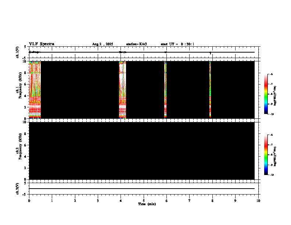The height and width of the screenshot is (225, 291).
Task: Click the ch.2 spectrogram colorbar
Action: pyautogui.click(x=266, y=155)
